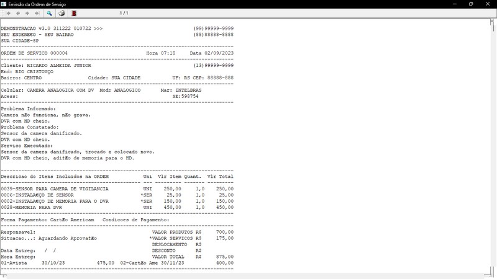Click the magnifier zoom icon

coord(50,13)
